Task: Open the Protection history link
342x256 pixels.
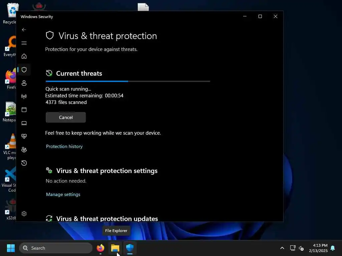Action: point(64,147)
